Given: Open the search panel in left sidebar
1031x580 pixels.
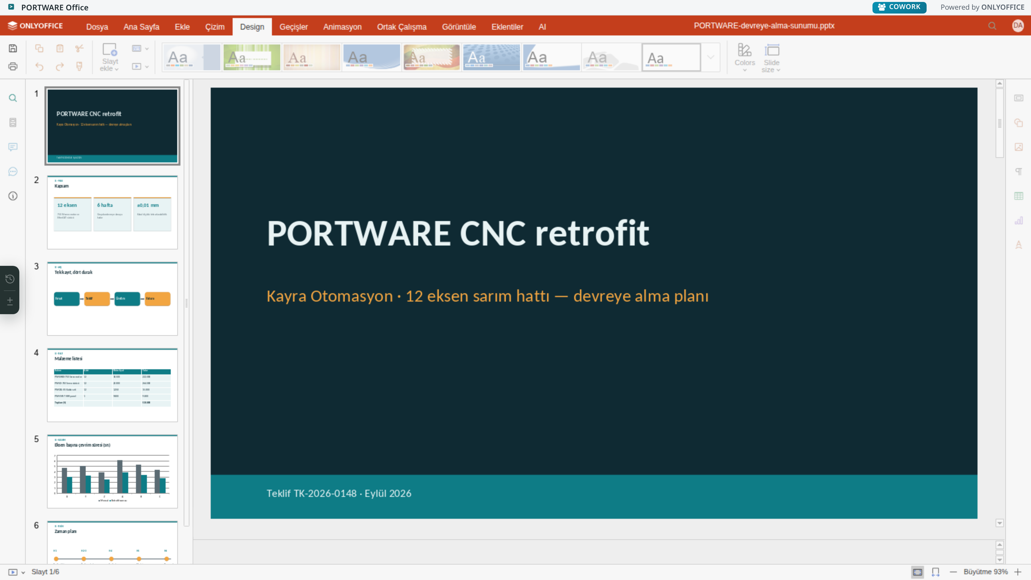Looking at the screenshot, I should point(13,98).
